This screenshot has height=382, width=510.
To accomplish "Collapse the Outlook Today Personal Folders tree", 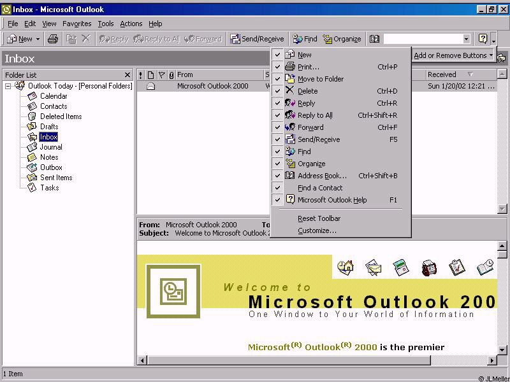I will tap(8, 86).
